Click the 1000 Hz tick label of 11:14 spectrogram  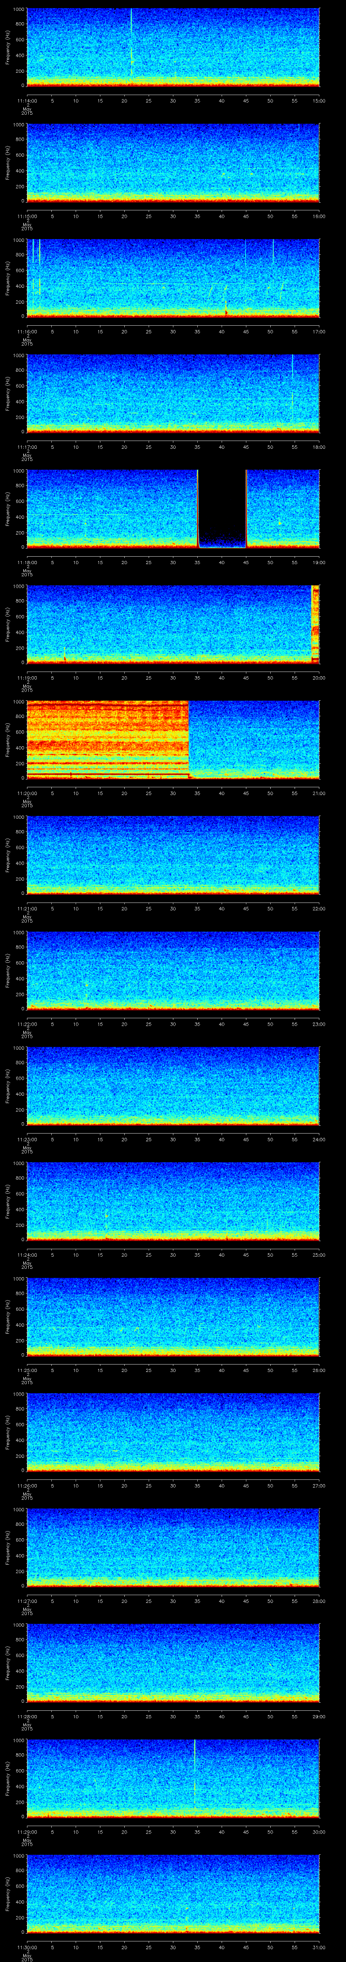[19, 10]
